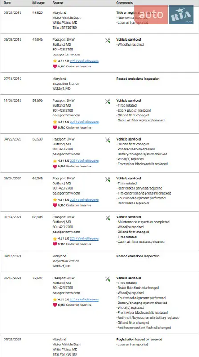Click the wrench icon for 05/17/2021 service
The height and width of the screenshot is (357, 199).
click(108, 279)
